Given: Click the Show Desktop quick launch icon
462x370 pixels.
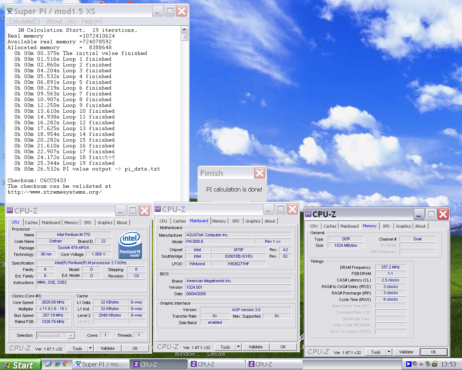Looking at the screenshot, I should tap(48, 364).
